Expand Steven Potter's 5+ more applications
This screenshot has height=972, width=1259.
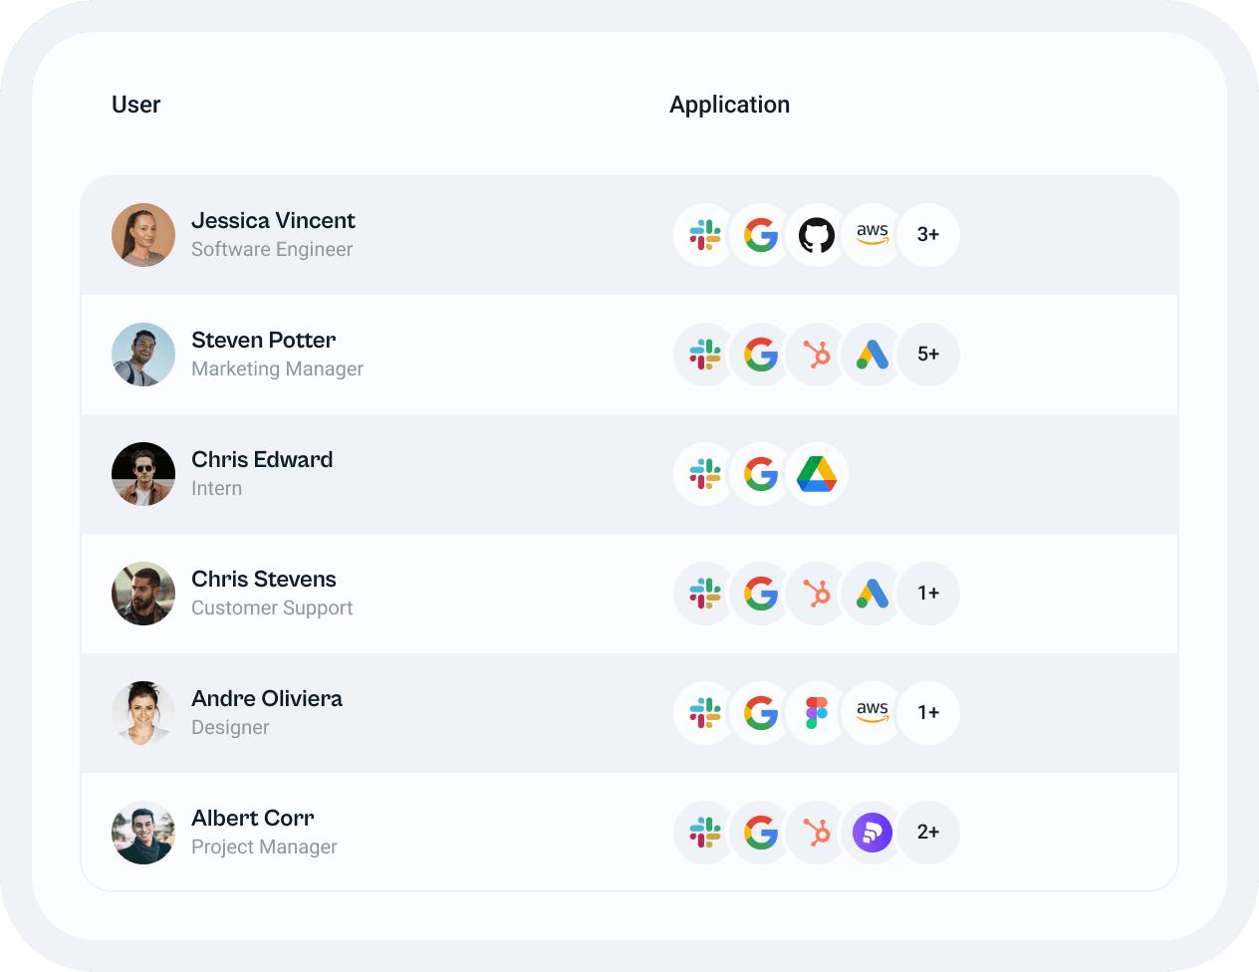(928, 355)
